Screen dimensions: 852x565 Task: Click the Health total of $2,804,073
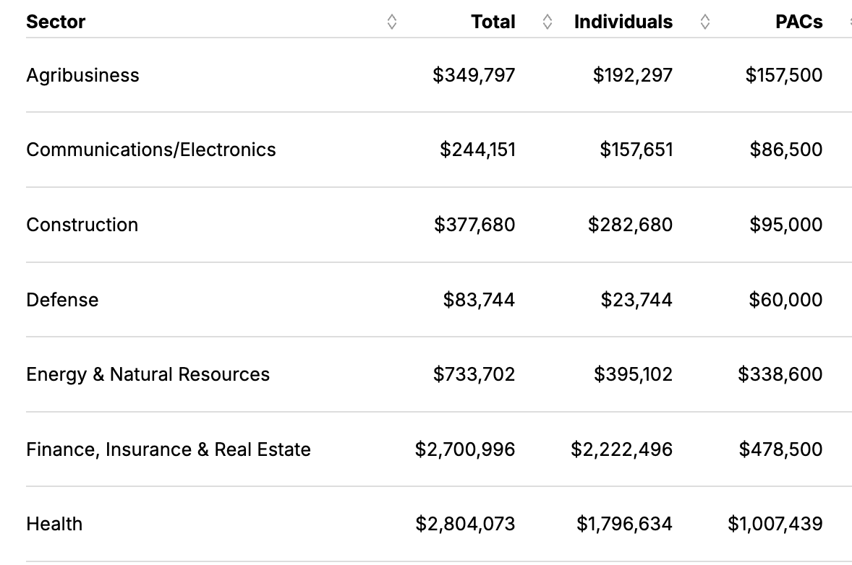coord(465,524)
